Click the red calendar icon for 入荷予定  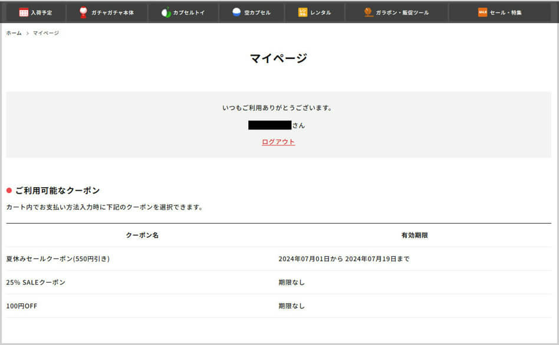[24, 12]
